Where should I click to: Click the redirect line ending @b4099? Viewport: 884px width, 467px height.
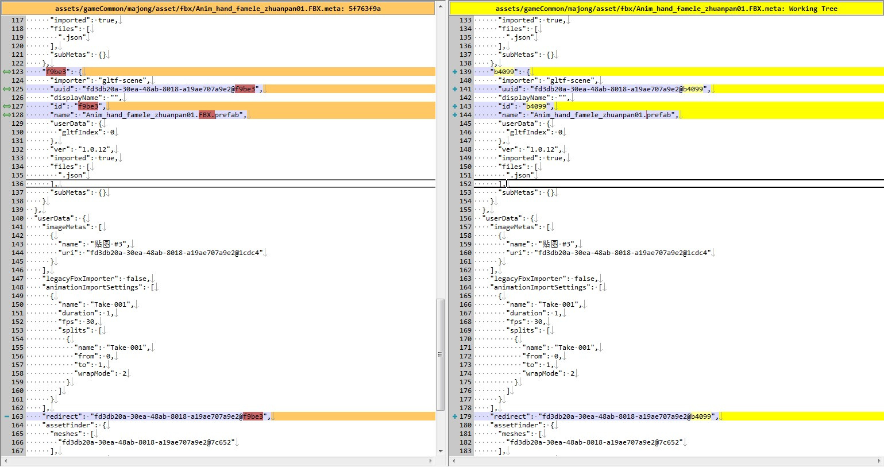[x=679, y=416]
